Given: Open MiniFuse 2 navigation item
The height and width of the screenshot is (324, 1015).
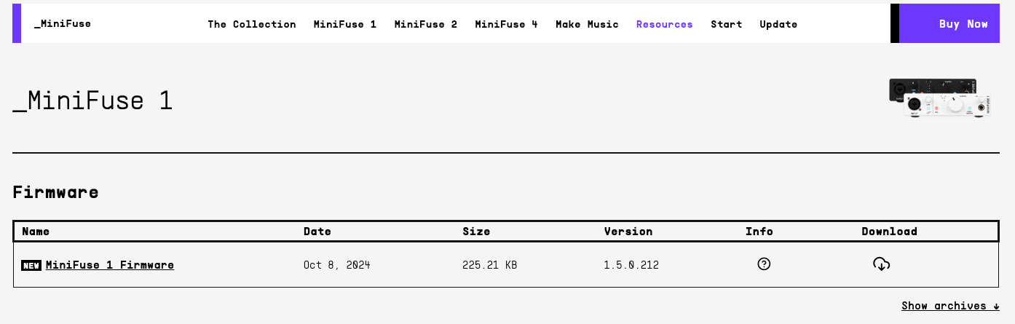Looking at the screenshot, I should [x=426, y=24].
